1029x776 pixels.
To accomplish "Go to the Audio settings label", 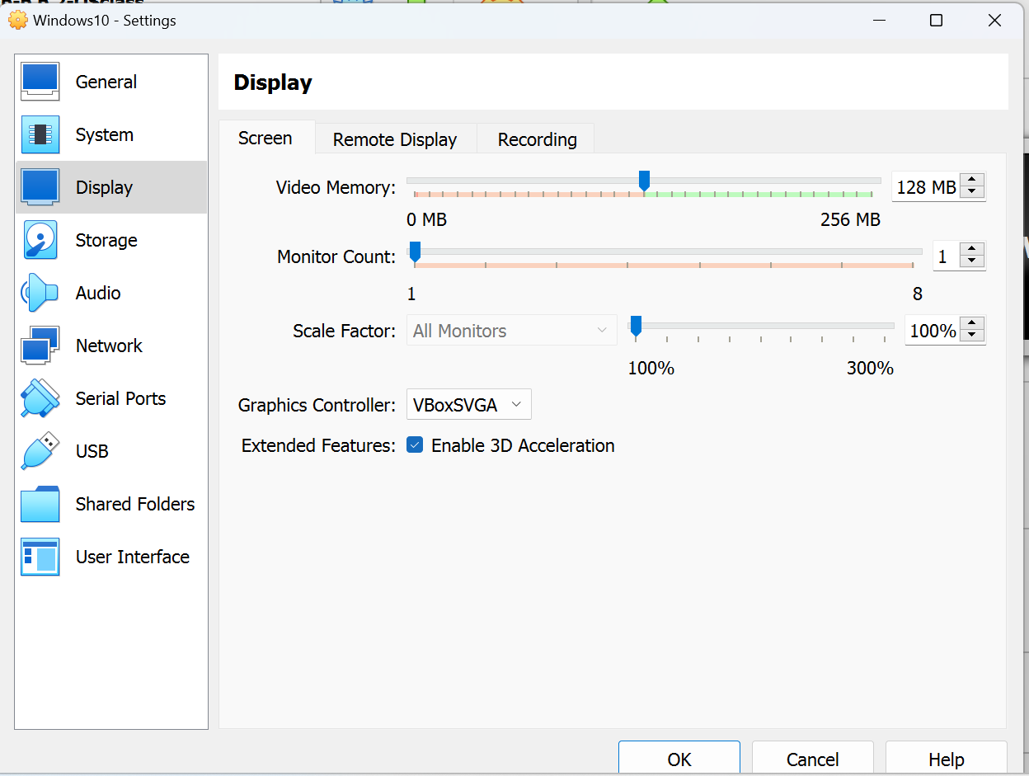I will [x=98, y=293].
